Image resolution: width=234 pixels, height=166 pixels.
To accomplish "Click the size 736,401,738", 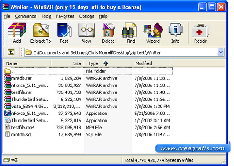I will pyautogui.click(x=68, y=92).
